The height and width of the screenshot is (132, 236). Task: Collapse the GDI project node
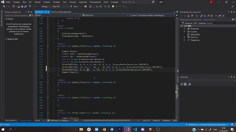pyautogui.click(x=182, y=26)
